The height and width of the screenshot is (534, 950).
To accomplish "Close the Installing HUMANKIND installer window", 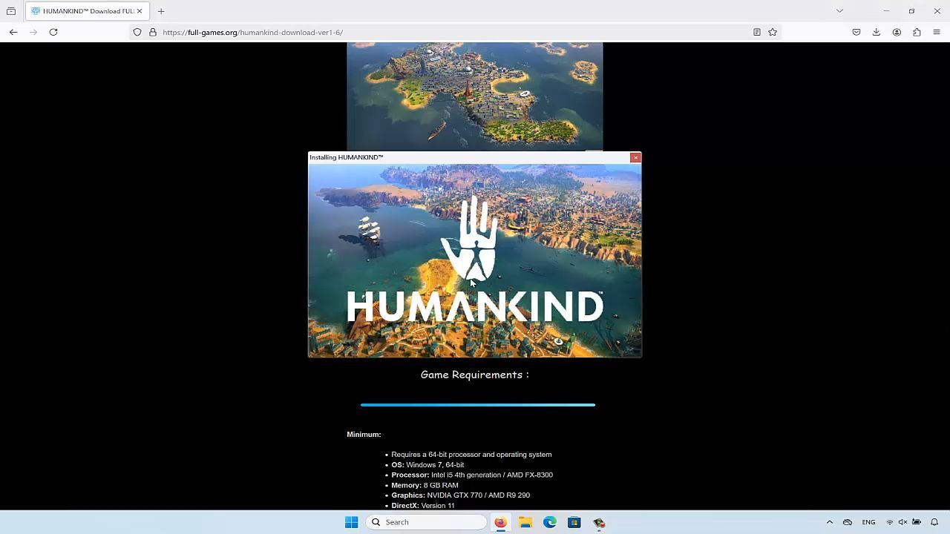I will pos(635,157).
